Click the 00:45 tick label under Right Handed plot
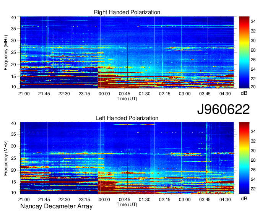The width and height of the screenshot is (260, 211). pyautogui.click(x=124, y=94)
